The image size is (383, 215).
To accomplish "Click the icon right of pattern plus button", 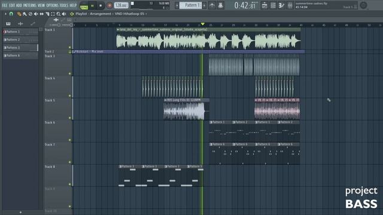I will tap(212, 5).
